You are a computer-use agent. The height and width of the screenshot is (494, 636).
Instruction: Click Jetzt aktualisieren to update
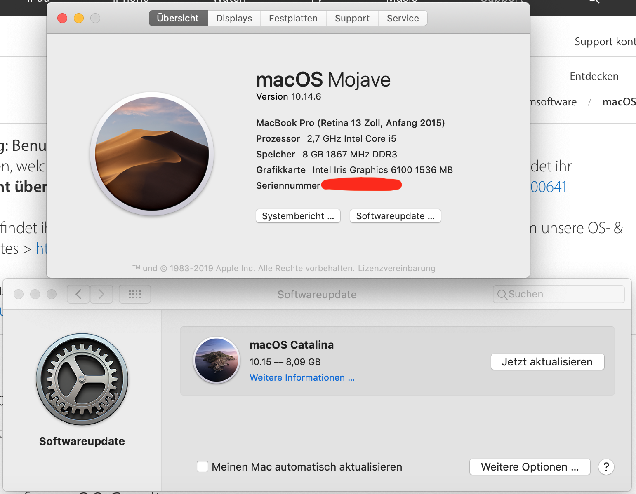[547, 362]
